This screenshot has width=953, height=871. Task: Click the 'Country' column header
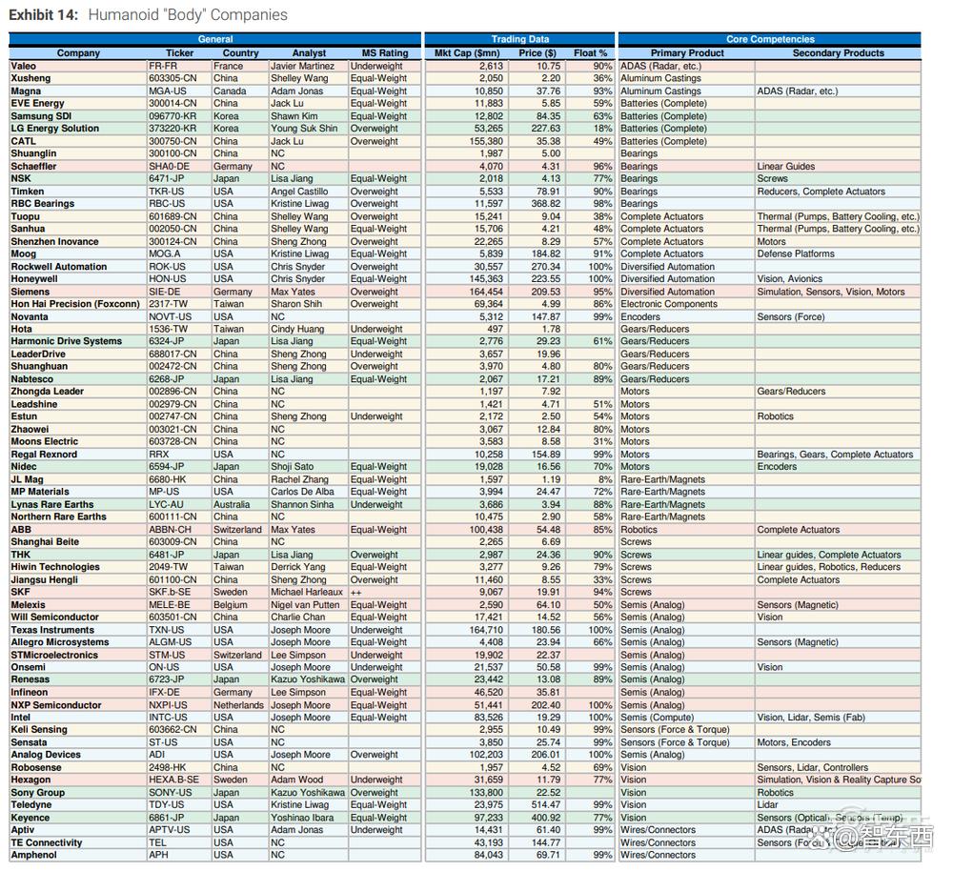[x=240, y=52]
